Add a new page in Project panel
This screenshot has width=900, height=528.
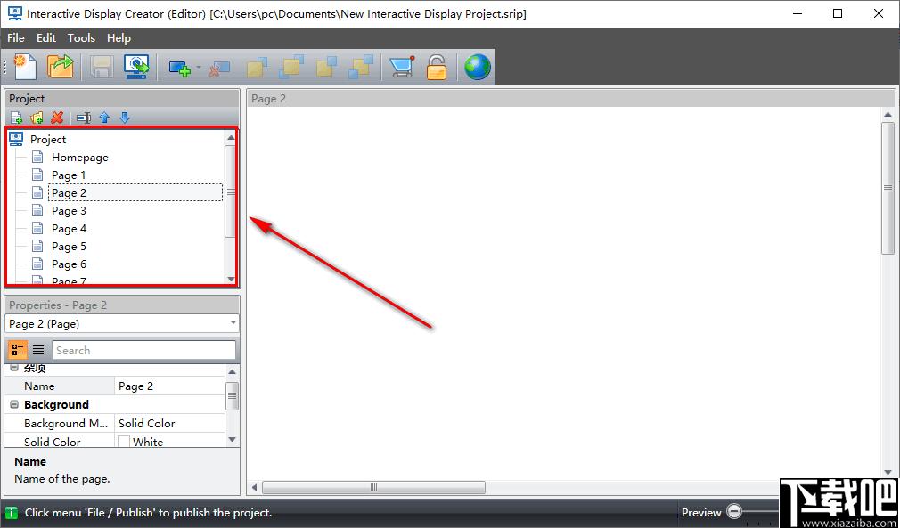(x=17, y=118)
